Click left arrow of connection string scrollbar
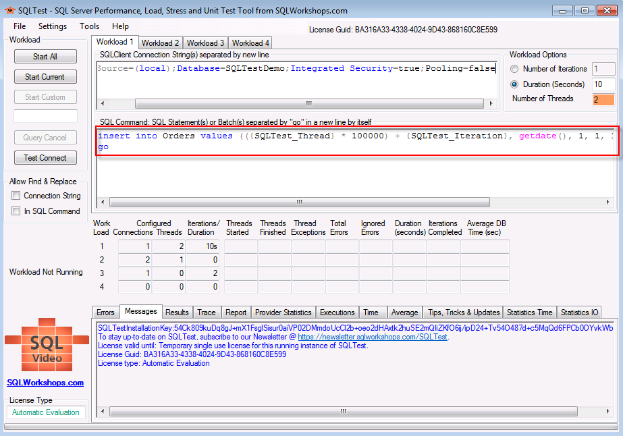This screenshot has height=436, width=623. click(x=103, y=103)
